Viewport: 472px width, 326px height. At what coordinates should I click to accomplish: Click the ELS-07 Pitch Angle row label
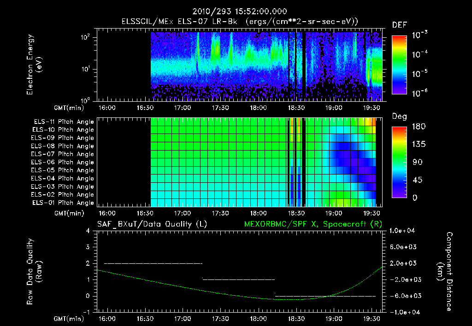pos(63,154)
